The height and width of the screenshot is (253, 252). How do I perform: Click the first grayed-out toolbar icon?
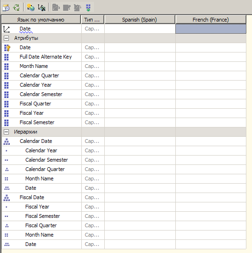tap(56, 7)
